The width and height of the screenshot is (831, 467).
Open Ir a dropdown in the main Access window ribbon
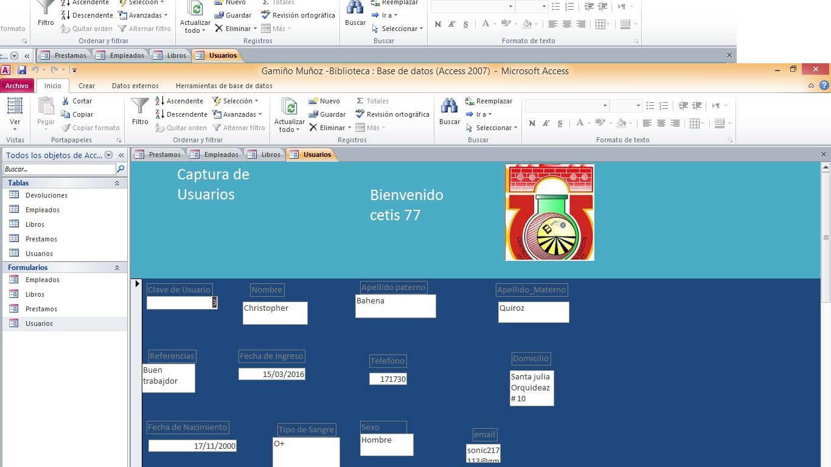[x=479, y=114]
